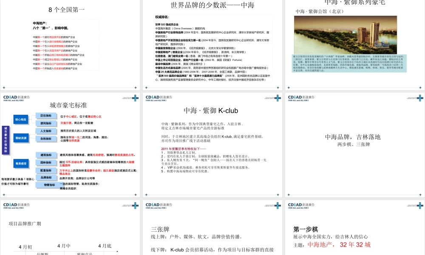Image resolution: width=425 pixels, height=255 pixels.
Task: Click the '建筑指标' box
Action: point(46,155)
